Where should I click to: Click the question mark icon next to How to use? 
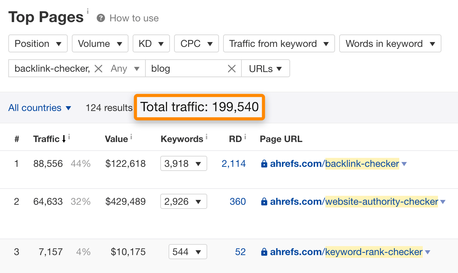(101, 18)
